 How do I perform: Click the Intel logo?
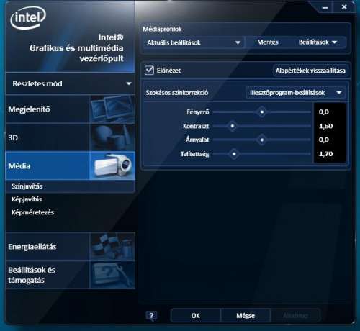click(x=28, y=18)
